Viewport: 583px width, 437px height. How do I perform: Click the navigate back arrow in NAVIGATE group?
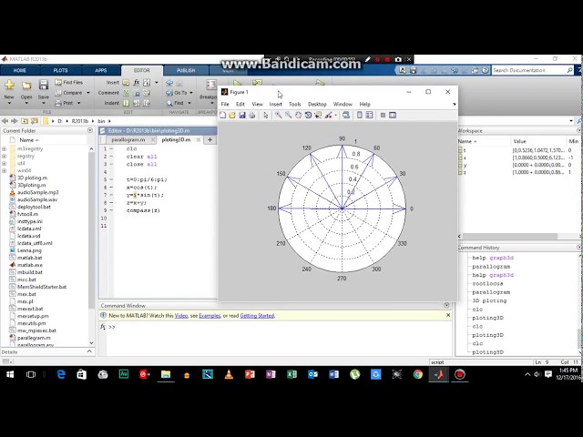tap(169, 83)
